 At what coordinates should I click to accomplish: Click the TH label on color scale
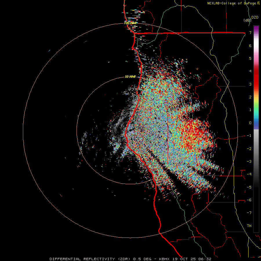249,226
